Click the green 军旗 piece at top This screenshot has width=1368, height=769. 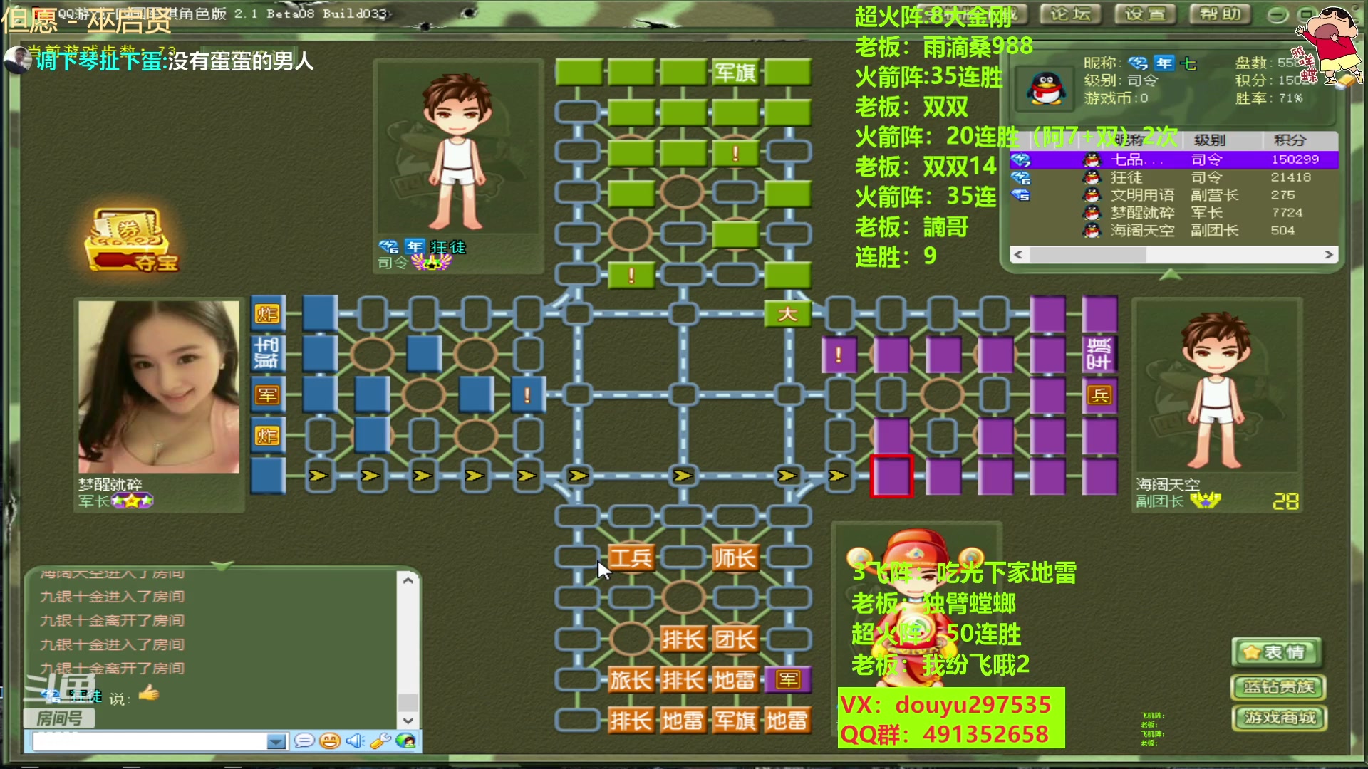click(735, 72)
